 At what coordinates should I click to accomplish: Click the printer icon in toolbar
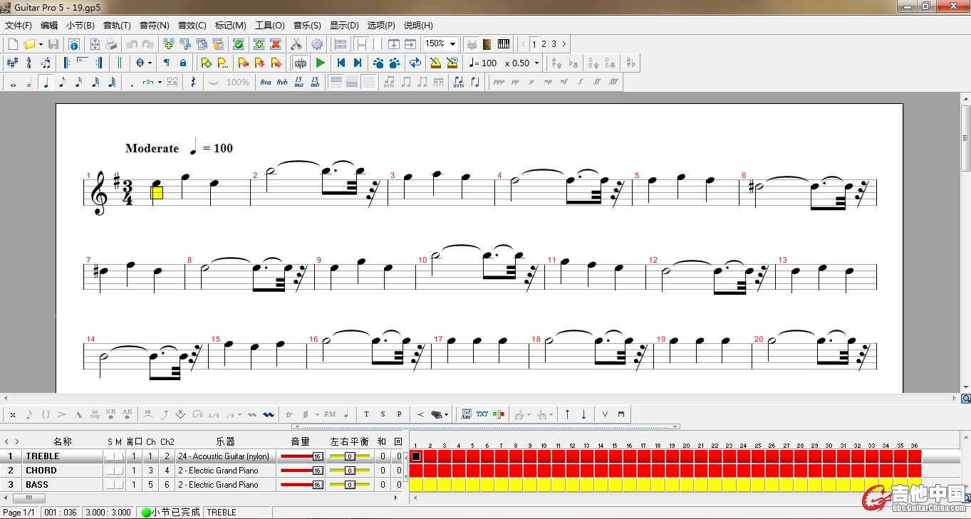[110, 44]
